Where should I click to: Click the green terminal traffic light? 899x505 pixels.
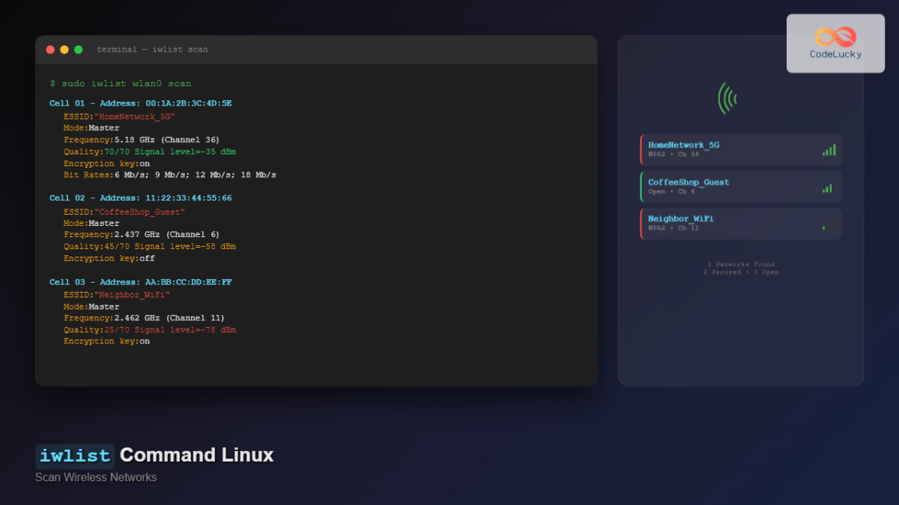(77, 49)
